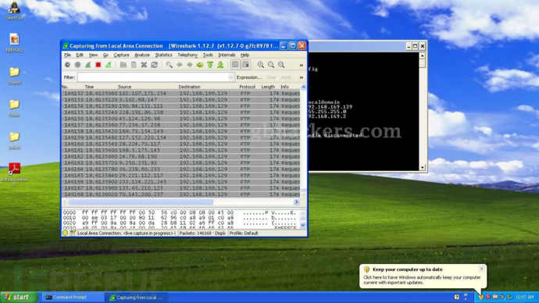The image size is (539, 303).
Task: Open the Edit menu
Action: (80, 55)
